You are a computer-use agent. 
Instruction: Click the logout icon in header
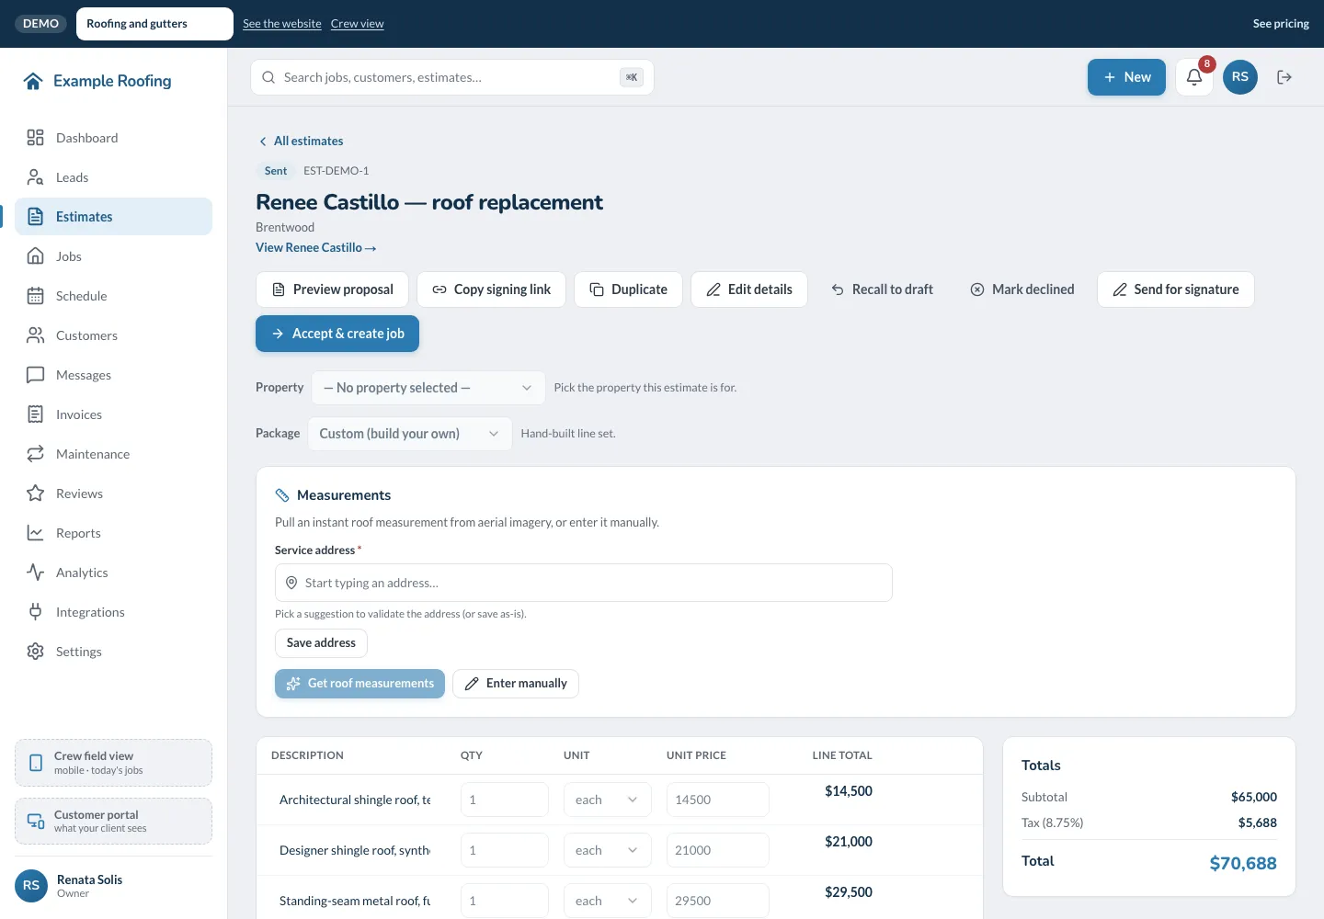click(x=1284, y=77)
